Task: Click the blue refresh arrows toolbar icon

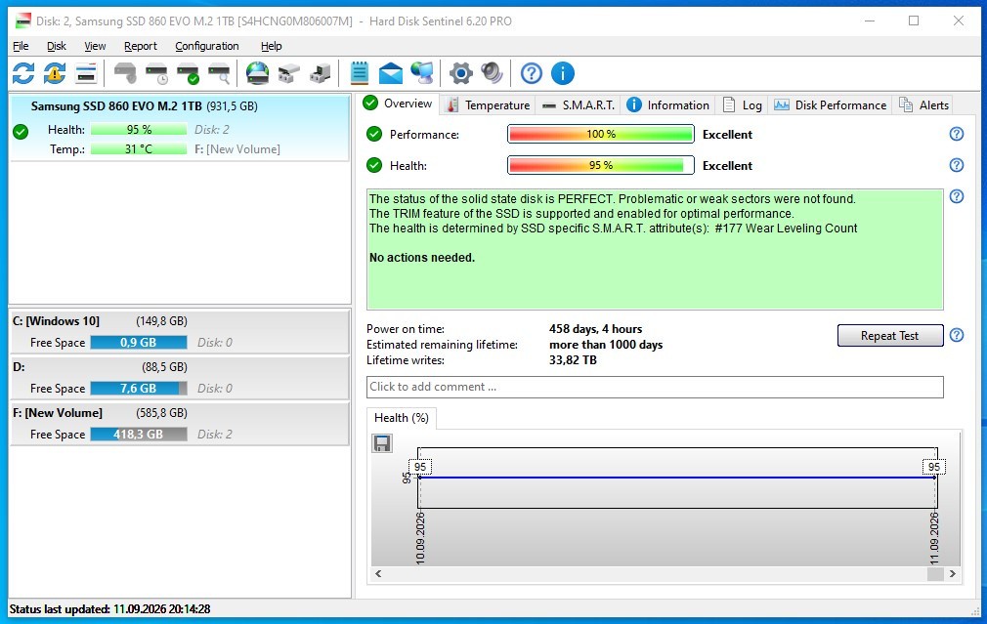Action: pos(23,73)
